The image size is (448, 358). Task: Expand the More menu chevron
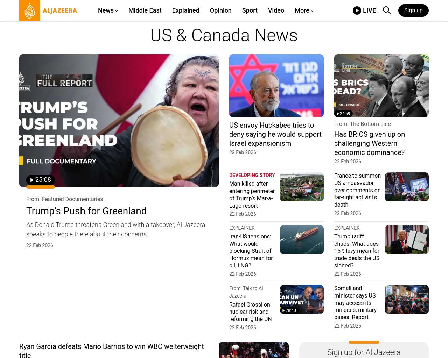tap(312, 11)
